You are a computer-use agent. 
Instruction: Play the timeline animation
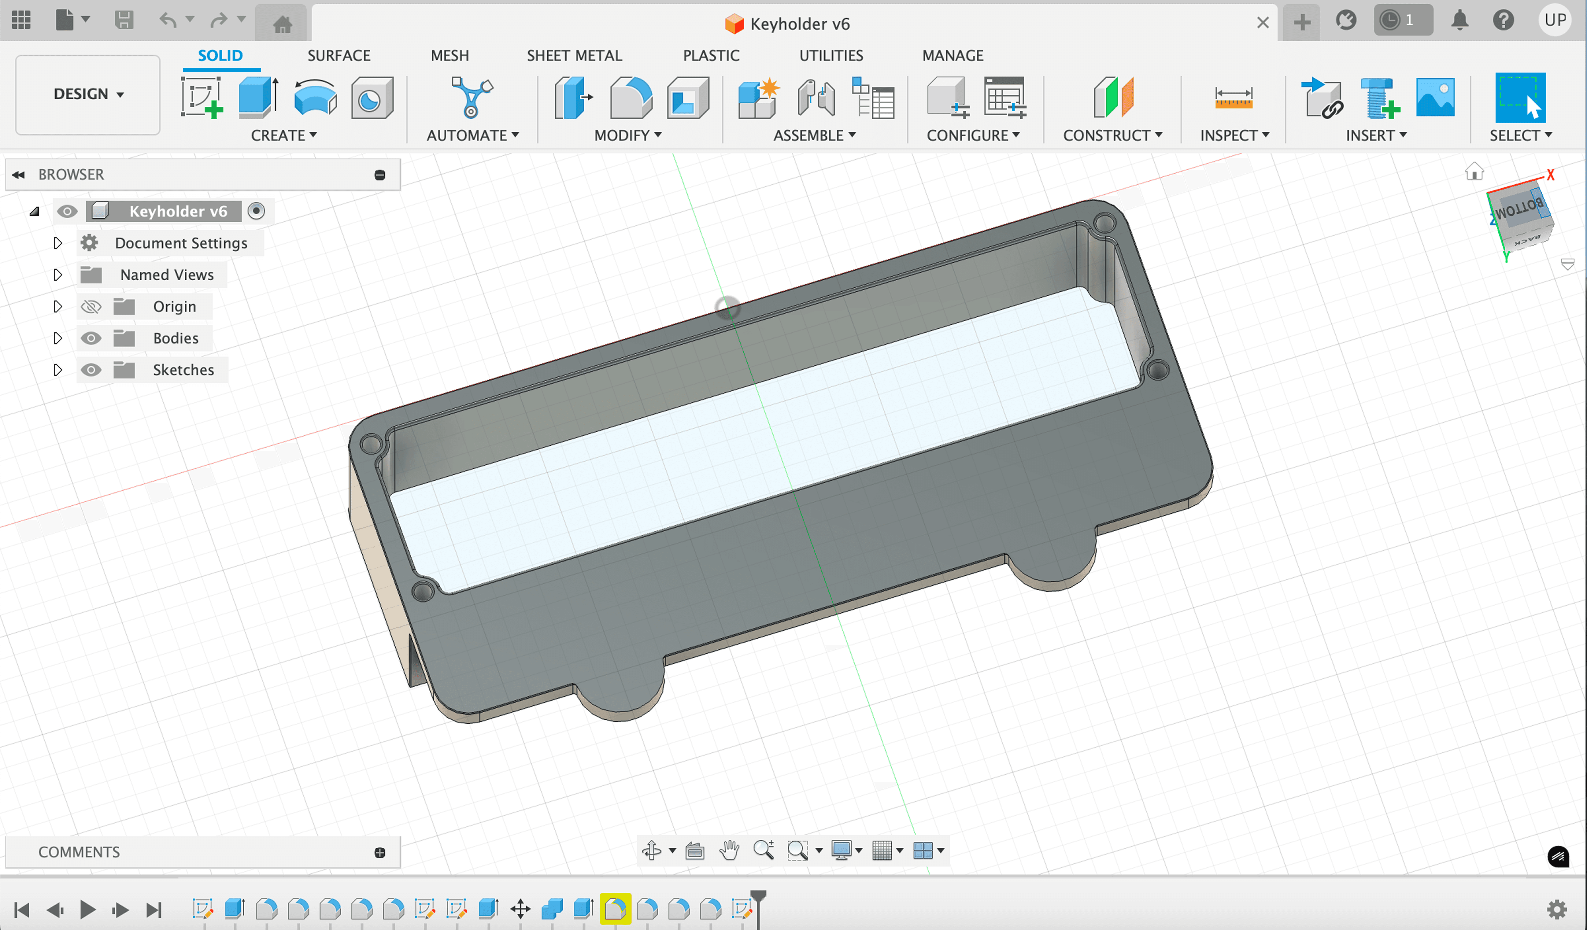[x=87, y=909]
